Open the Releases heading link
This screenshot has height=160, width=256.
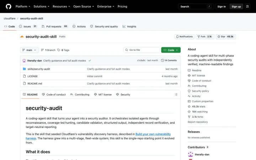point(194,132)
